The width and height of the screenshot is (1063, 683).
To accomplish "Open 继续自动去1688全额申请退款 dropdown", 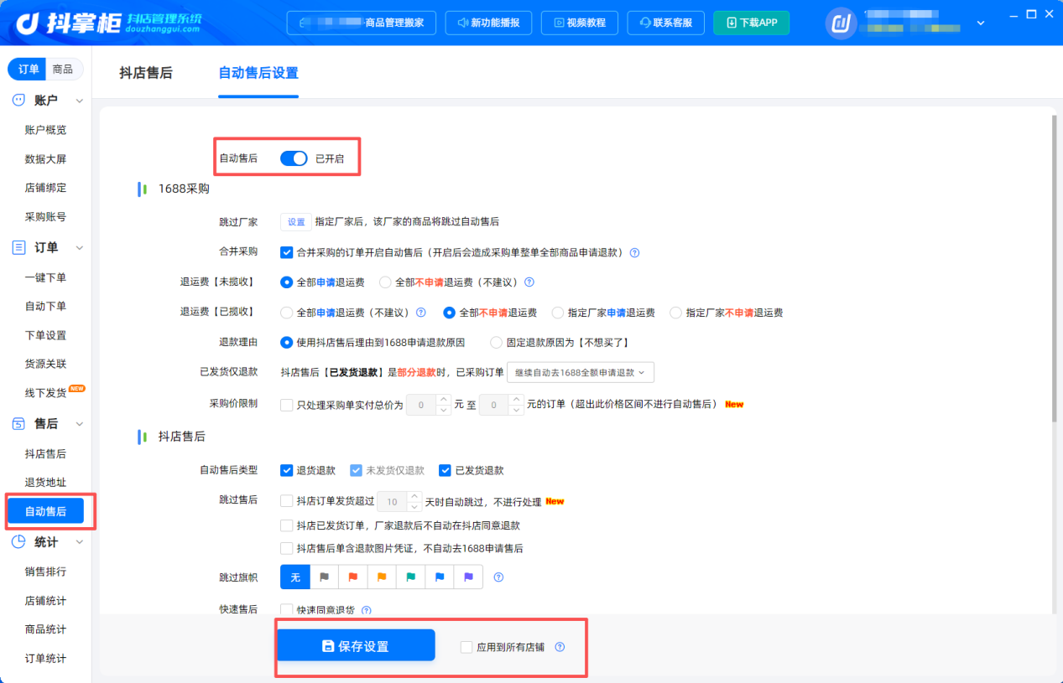I will pyautogui.click(x=581, y=372).
